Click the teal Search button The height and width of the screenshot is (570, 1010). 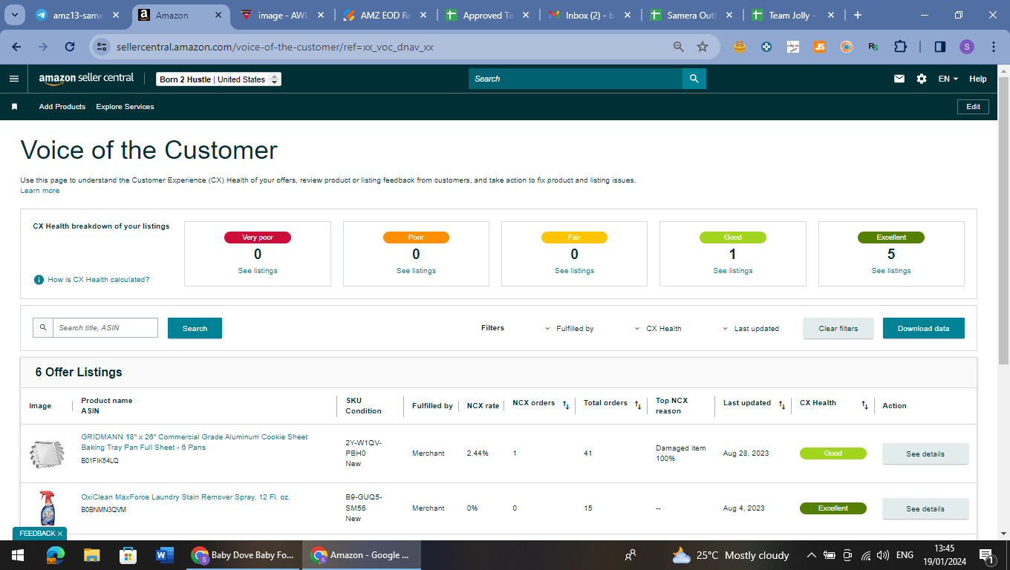point(195,328)
